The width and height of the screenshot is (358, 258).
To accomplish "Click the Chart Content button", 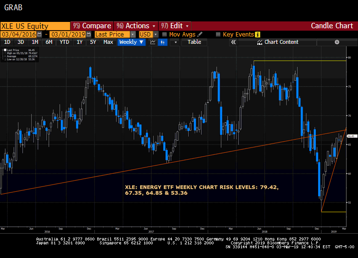I will click(277, 42).
